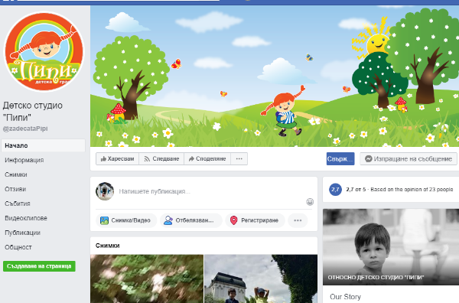The image size is (459, 303).
Task: Click the 2,7 rating badge
Action: click(x=335, y=190)
